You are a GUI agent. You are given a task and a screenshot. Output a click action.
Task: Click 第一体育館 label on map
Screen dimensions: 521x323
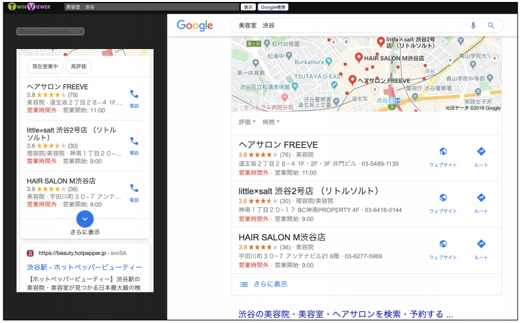tap(251, 73)
